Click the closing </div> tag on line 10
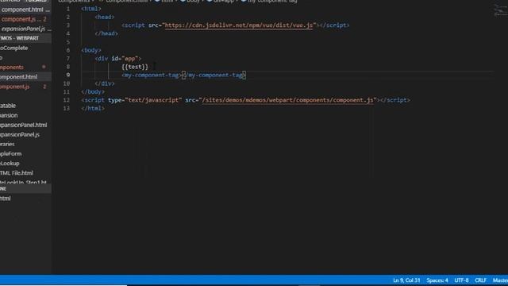This screenshot has width=508, height=286. 105,83
